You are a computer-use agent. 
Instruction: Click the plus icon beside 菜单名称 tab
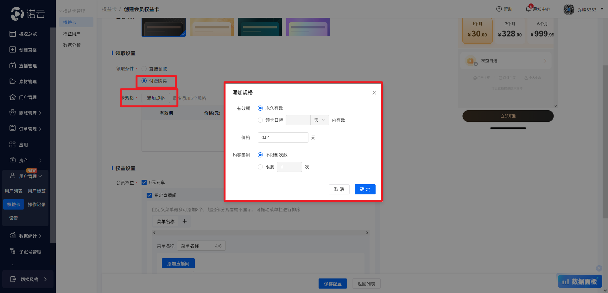185,222
